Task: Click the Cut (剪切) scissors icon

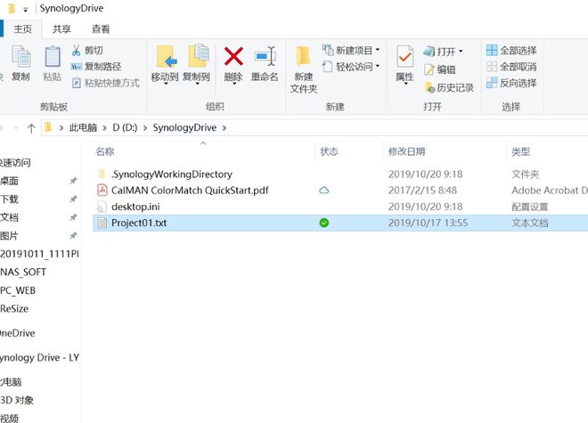Action: [76, 50]
